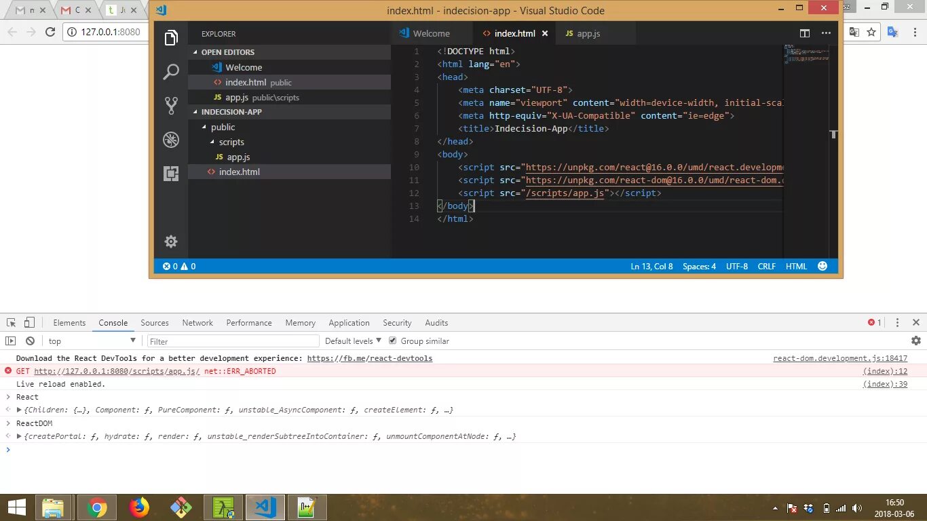Click Spaces: 4 in the status bar
Screen dimensions: 927x521
pos(699,266)
